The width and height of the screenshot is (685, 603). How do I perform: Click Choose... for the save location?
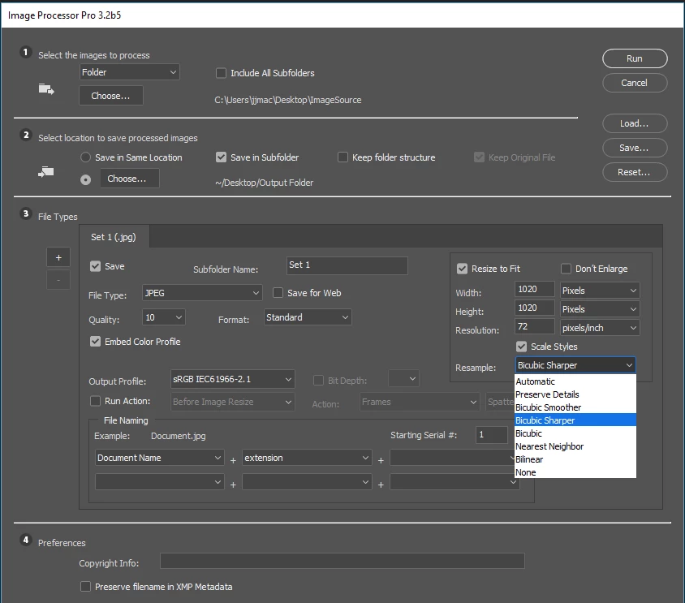(130, 179)
